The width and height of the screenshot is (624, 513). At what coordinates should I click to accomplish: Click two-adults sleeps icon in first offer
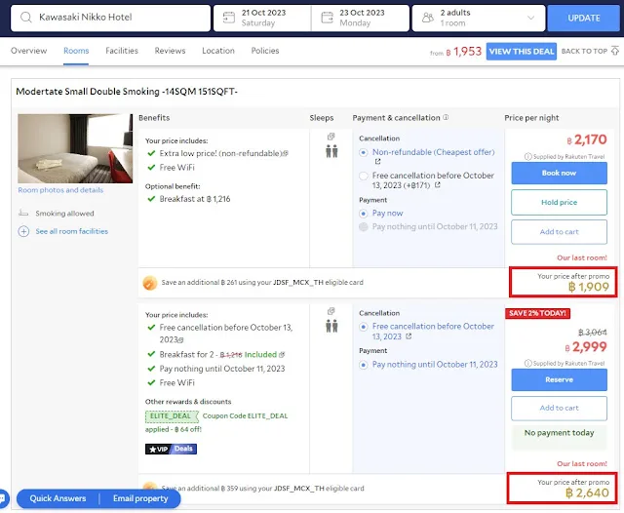[331, 151]
